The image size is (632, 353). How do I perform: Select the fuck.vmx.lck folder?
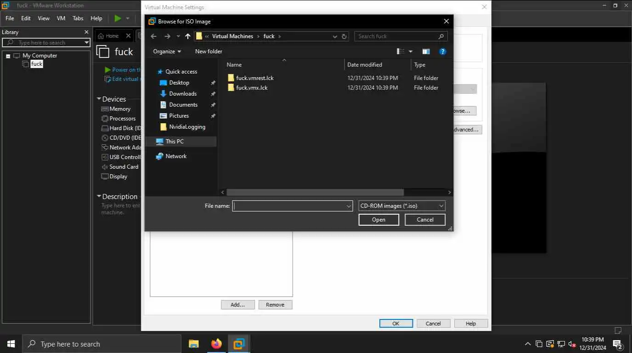click(x=248, y=88)
